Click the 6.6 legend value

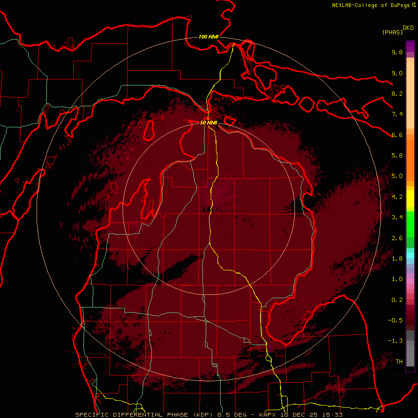click(x=397, y=135)
